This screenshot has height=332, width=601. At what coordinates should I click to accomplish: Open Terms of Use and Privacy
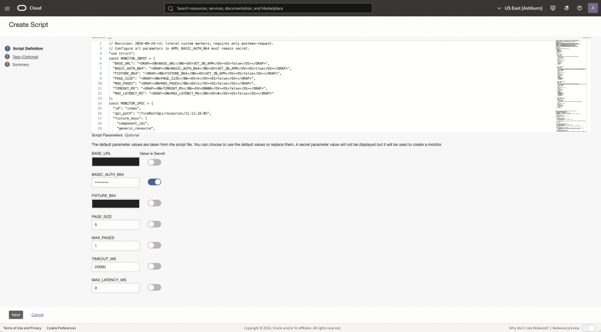[x=22, y=328]
